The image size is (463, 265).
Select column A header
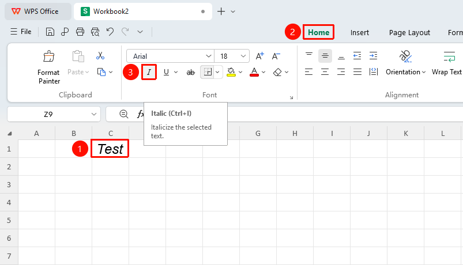click(37, 134)
